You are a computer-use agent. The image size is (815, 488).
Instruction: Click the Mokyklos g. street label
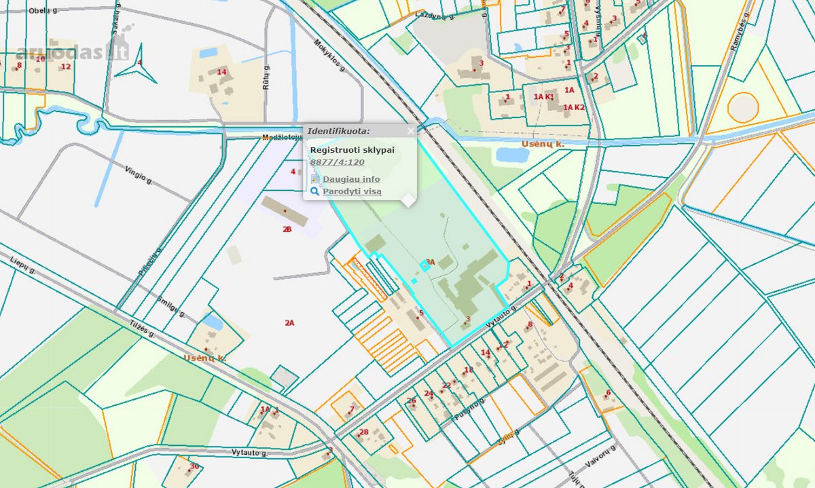click(x=329, y=54)
